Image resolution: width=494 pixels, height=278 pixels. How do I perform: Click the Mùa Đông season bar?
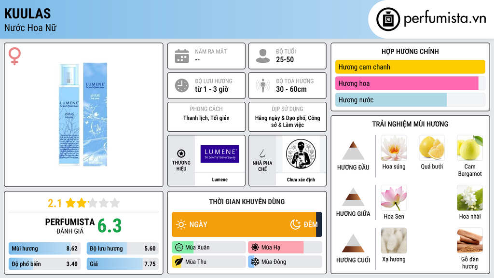click(285, 262)
